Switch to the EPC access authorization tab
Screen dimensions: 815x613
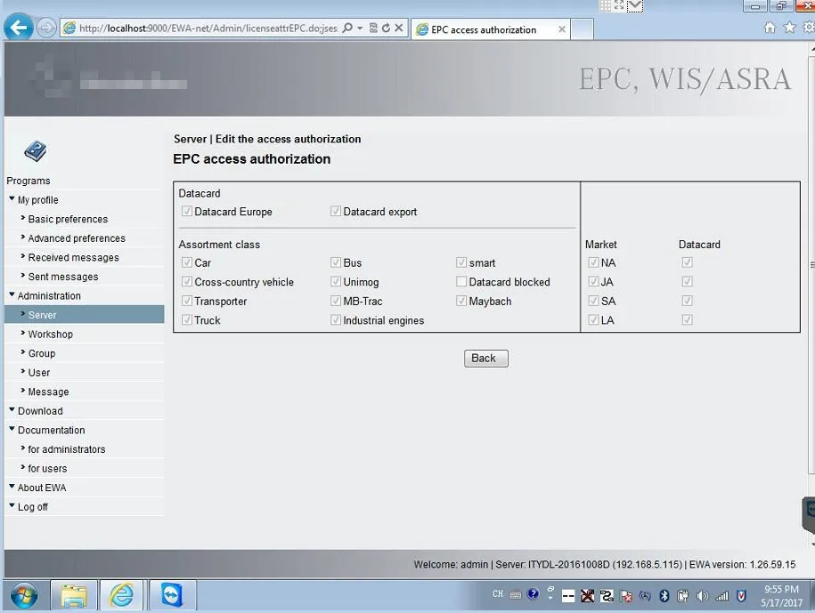pos(491,29)
